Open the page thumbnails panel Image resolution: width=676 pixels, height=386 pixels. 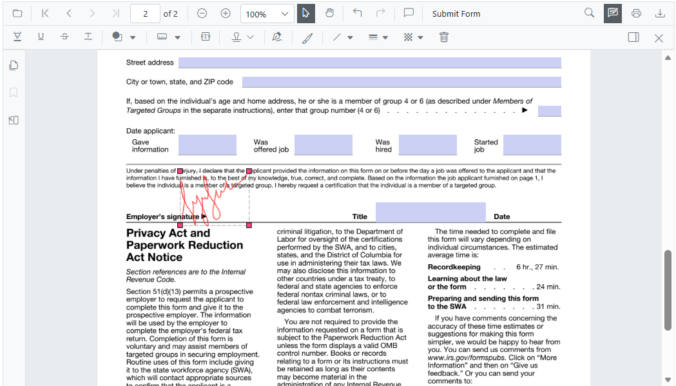pyautogui.click(x=14, y=65)
